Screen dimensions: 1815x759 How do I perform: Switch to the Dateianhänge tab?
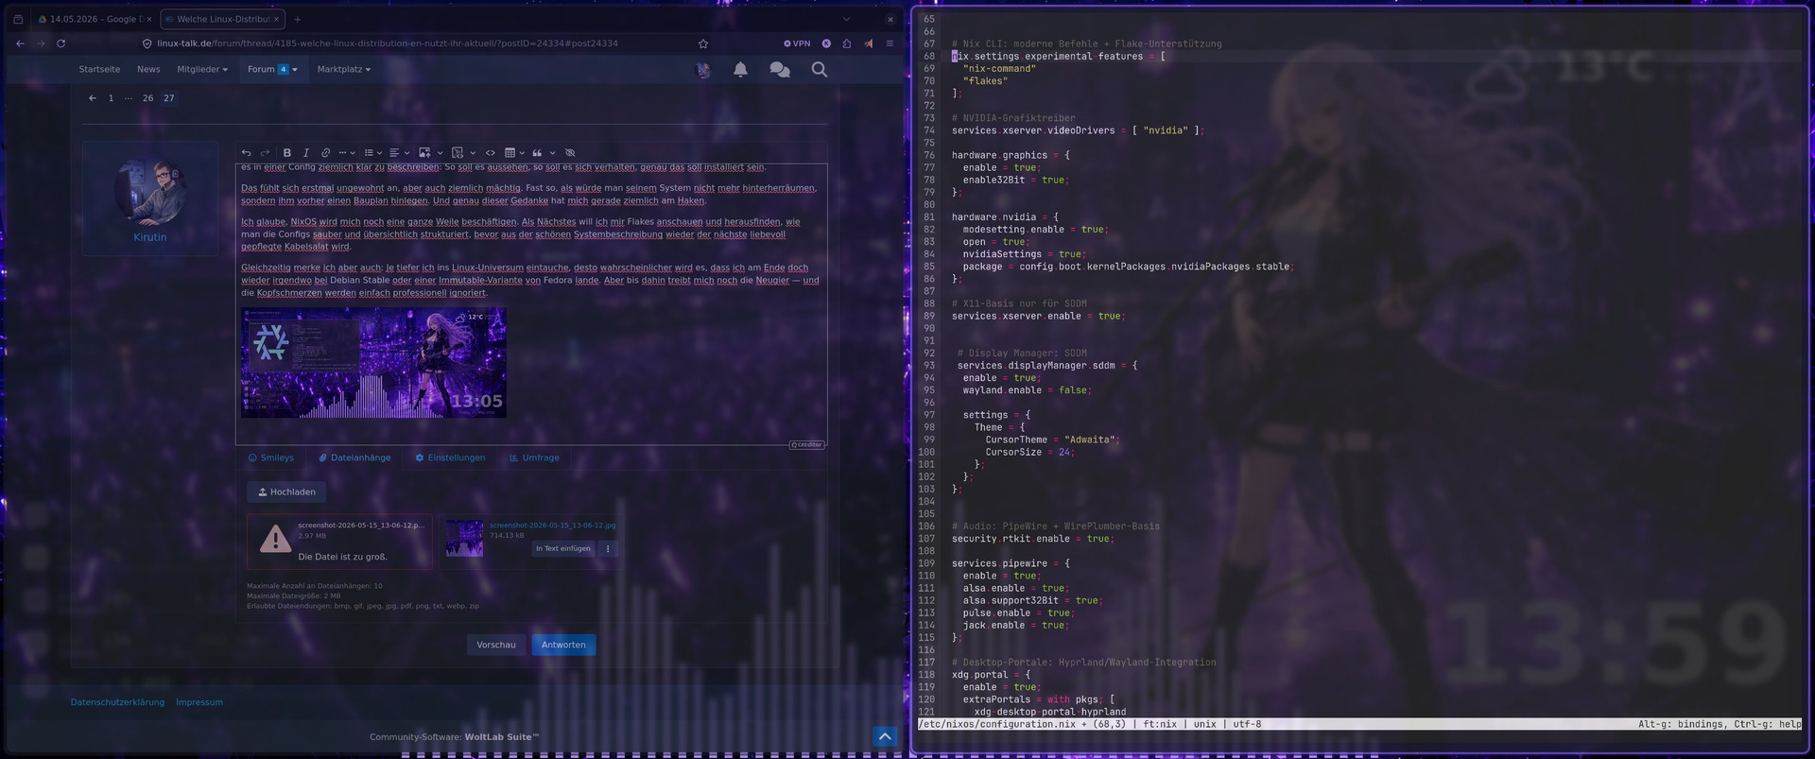click(354, 457)
